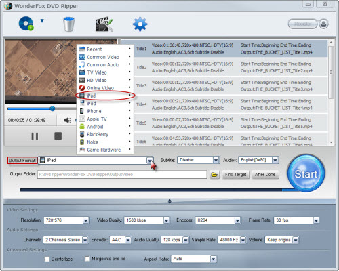339x271 pixels.
Task: Select iPod in the format menu
Action: (105, 103)
